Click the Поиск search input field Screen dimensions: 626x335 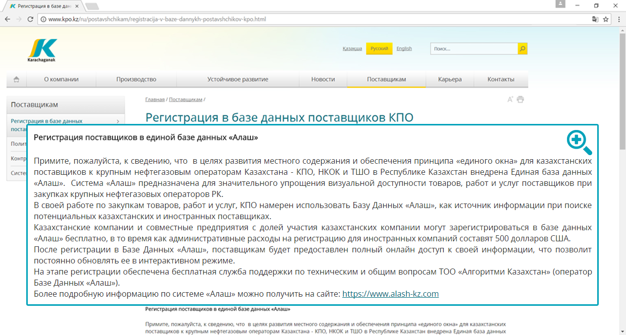point(474,49)
